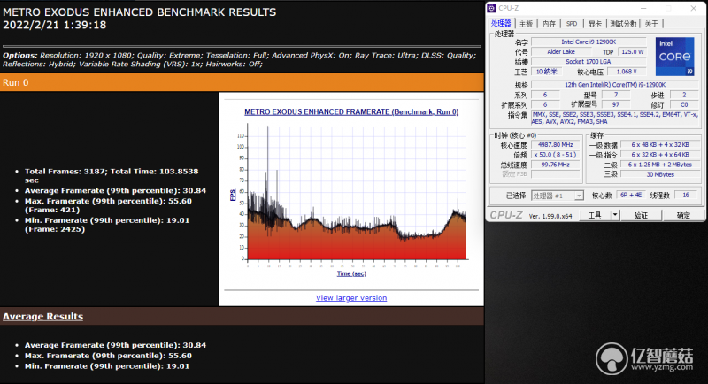Expand the arrow next to 工具 button

click(615, 215)
